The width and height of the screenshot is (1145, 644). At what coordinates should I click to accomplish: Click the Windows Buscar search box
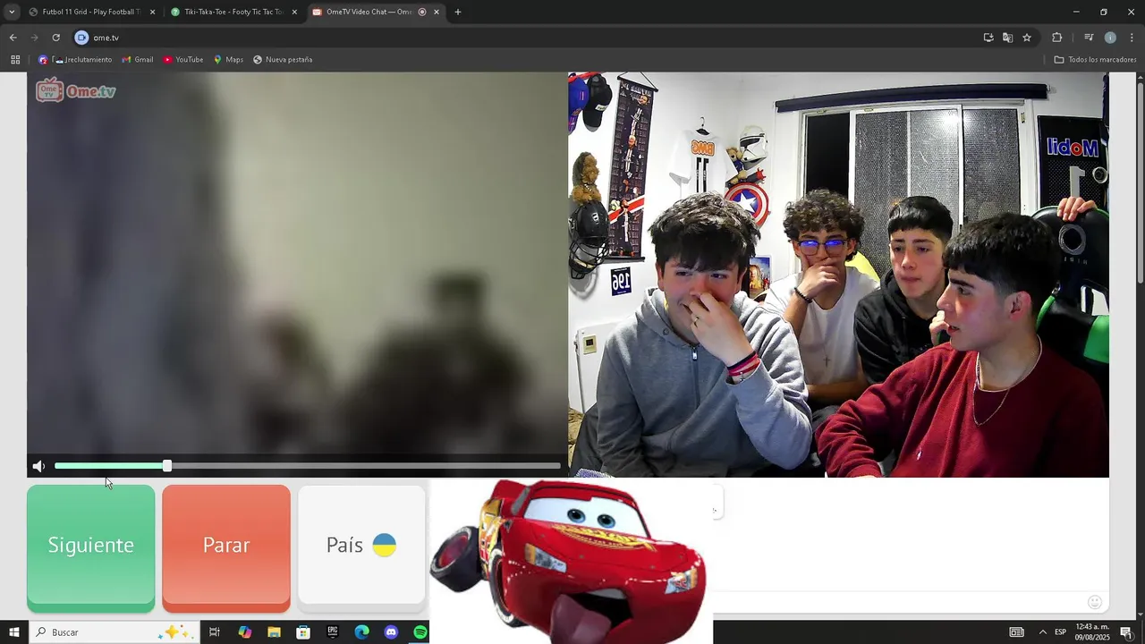click(114, 632)
